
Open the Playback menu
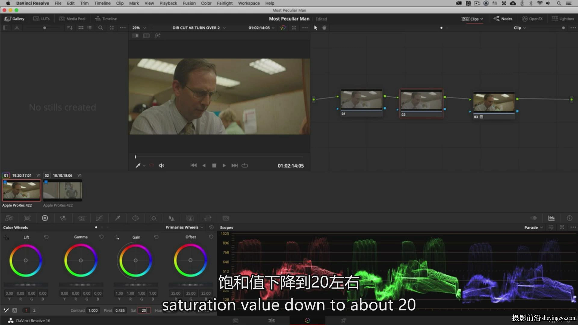(x=168, y=3)
